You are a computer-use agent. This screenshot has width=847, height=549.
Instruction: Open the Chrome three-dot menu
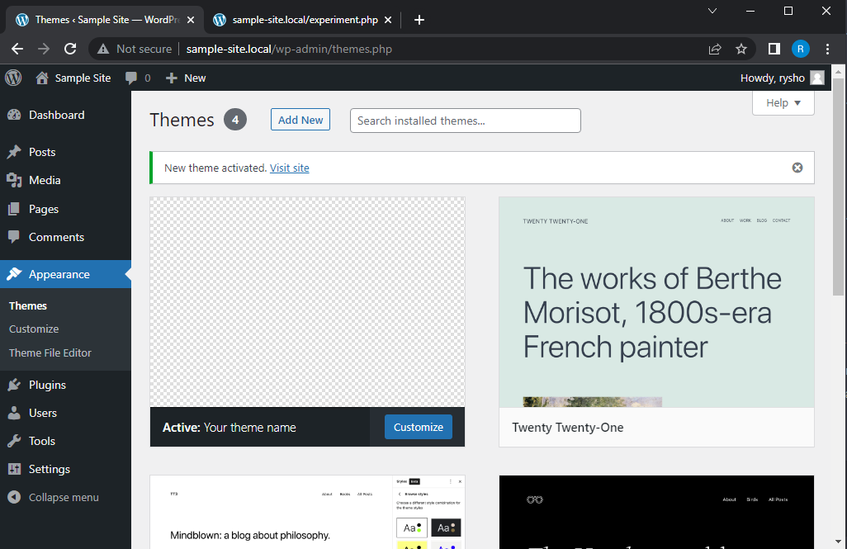click(x=827, y=50)
